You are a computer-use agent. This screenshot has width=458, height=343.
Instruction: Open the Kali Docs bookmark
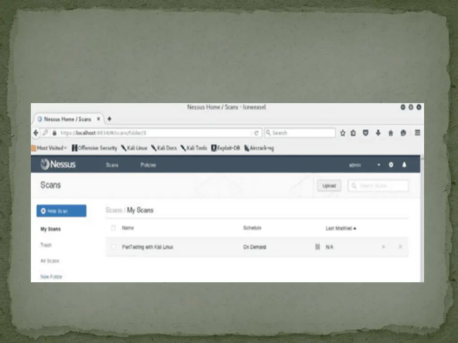(164, 148)
